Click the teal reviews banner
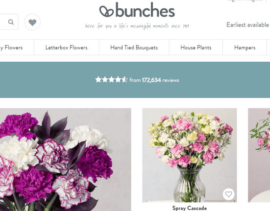 (x=135, y=80)
